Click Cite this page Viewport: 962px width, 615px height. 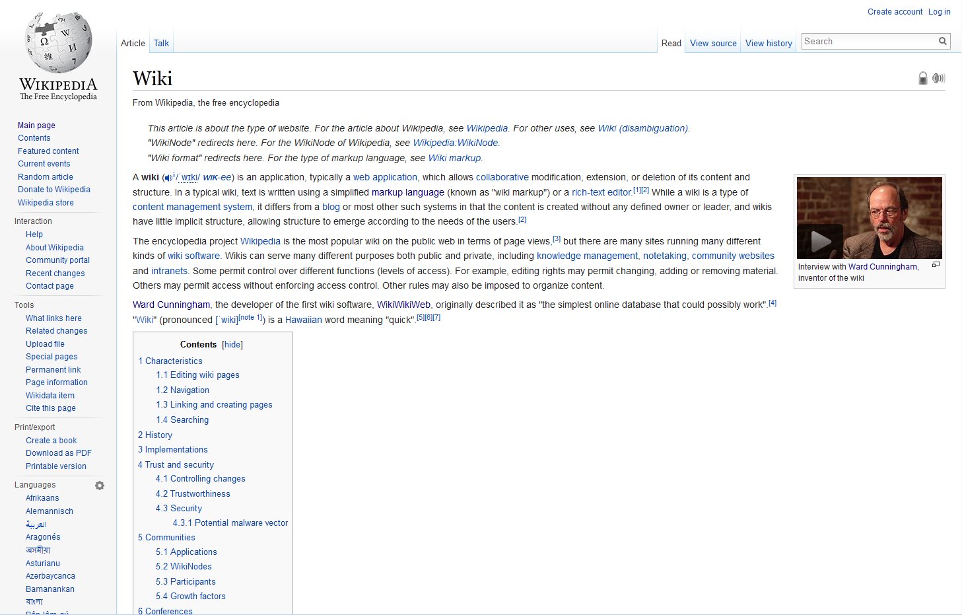point(51,408)
